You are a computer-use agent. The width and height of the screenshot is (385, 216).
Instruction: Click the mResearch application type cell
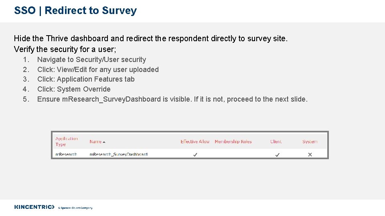(x=66, y=154)
